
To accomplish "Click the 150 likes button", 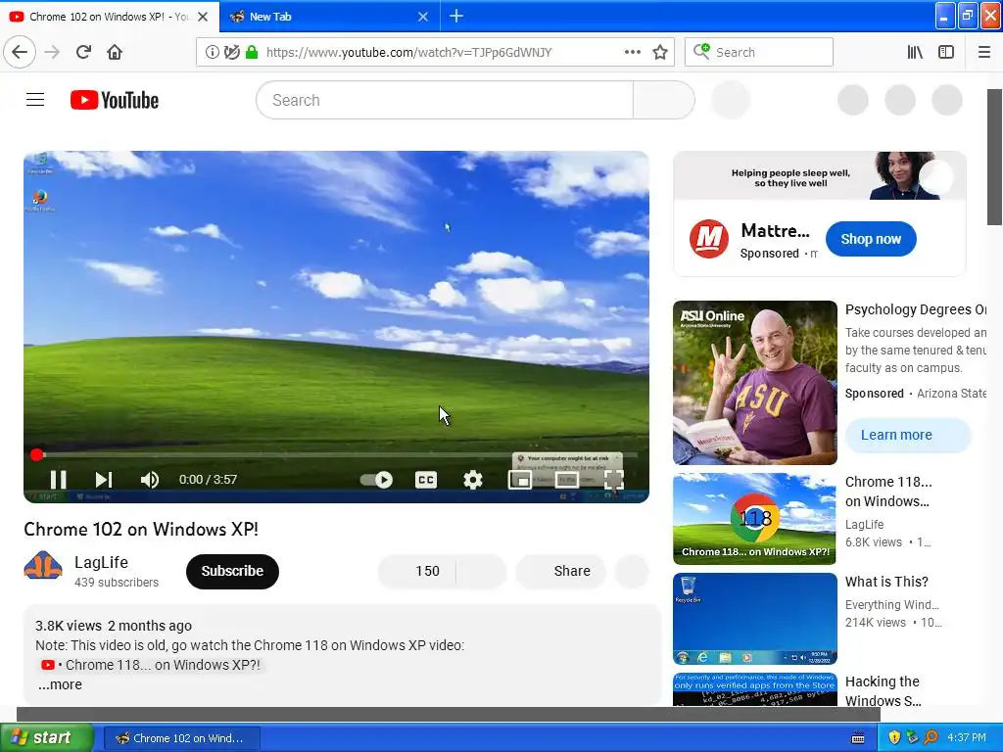I will click(417, 571).
